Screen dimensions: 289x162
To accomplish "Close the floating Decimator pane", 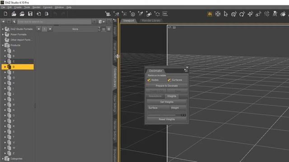I will point(187,67).
